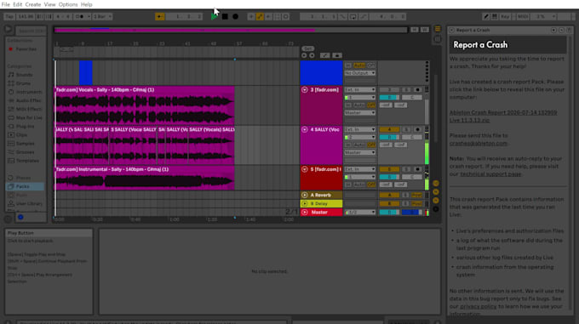
Task: Open the Templates category in browser
Action: 27,161
